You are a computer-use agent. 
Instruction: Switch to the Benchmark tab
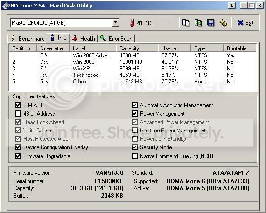click(x=28, y=39)
